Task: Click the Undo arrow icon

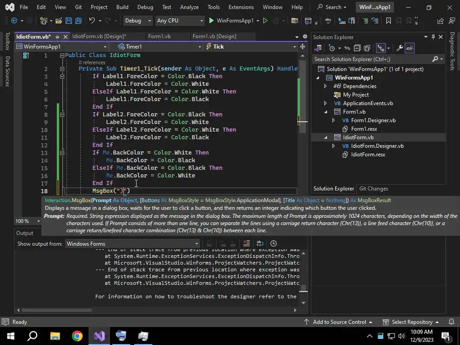Action: click(92, 21)
